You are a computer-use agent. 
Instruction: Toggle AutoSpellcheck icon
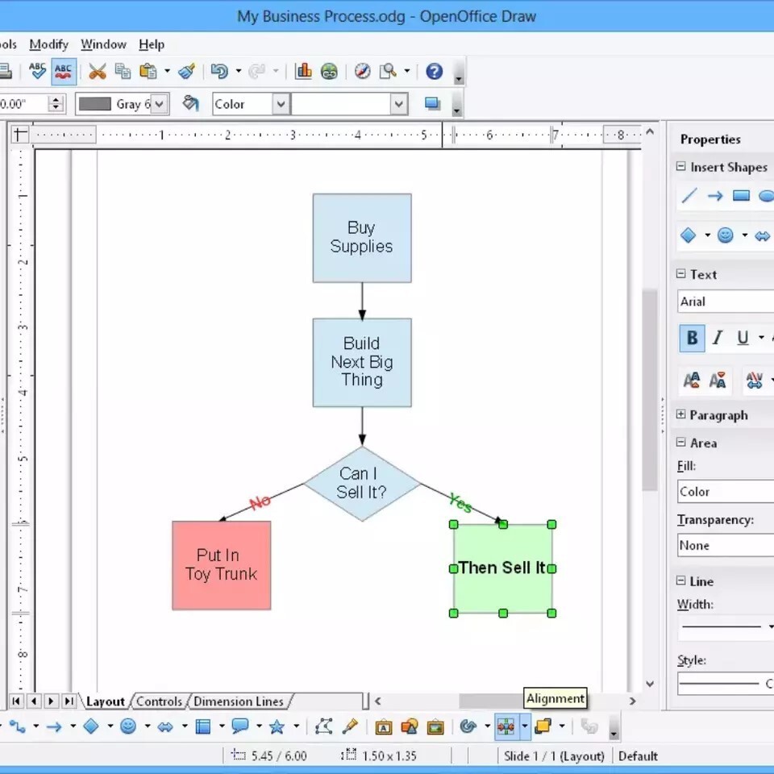point(63,71)
